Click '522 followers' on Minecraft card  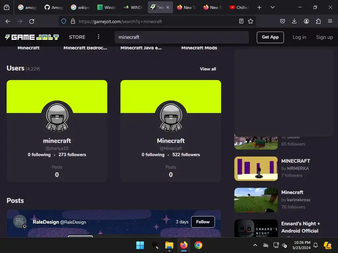click(x=186, y=155)
